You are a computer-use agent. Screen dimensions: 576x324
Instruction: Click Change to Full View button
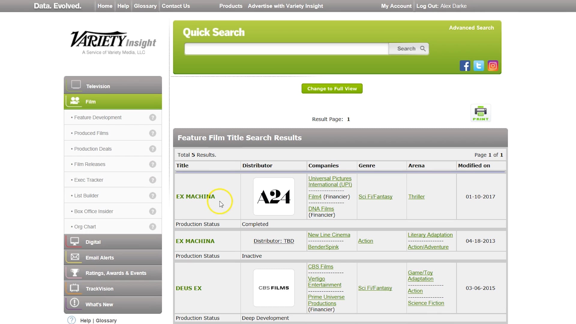tap(332, 88)
